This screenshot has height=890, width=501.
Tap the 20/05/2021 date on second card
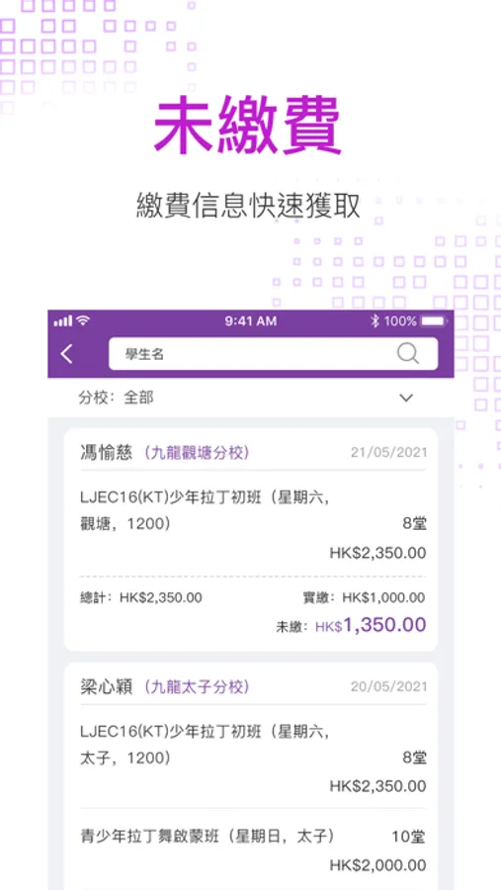coord(388,687)
